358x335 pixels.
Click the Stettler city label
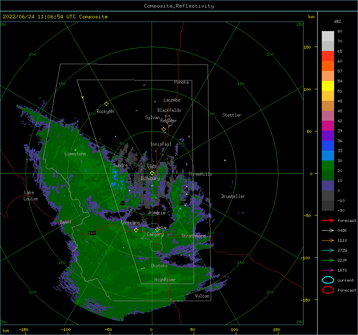[x=232, y=115]
